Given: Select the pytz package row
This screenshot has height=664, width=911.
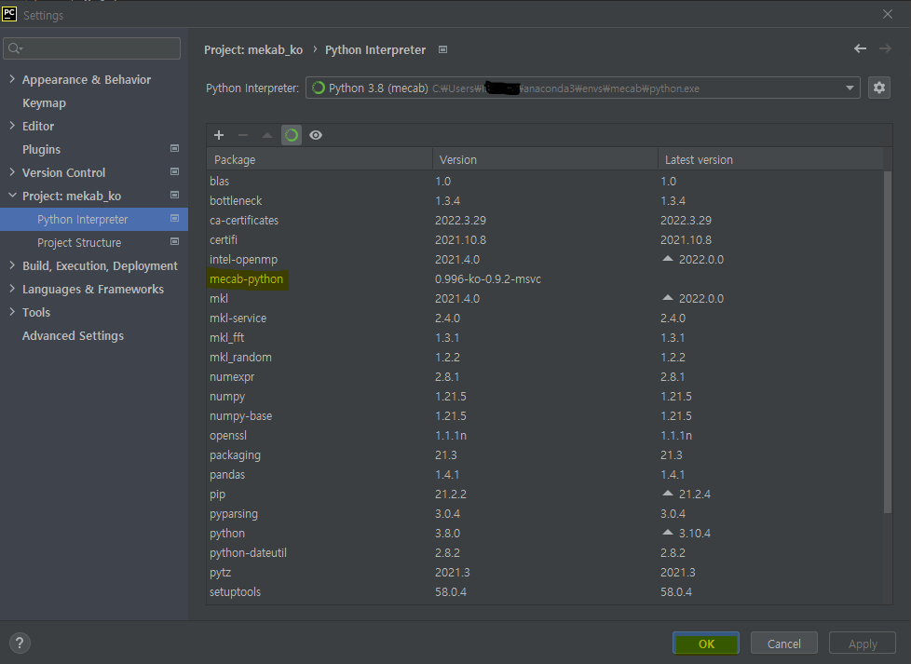Looking at the screenshot, I should pyautogui.click(x=545, y=572).
